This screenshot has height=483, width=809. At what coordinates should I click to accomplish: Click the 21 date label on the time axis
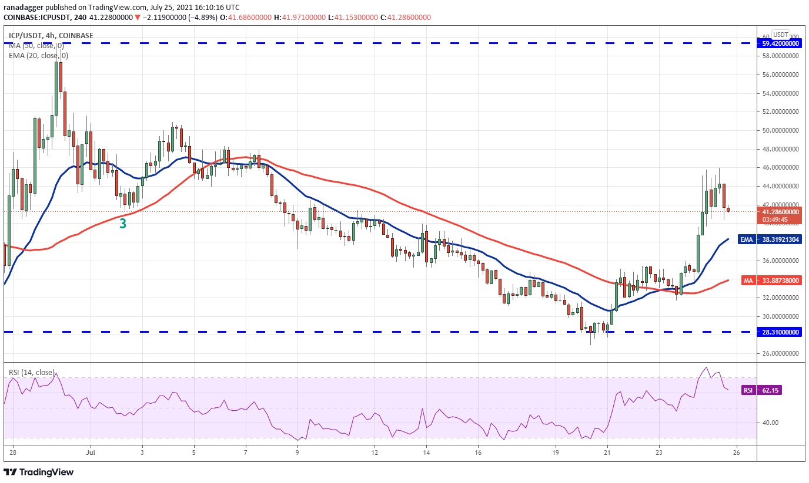pyautogui.click(x=607, y=452)
